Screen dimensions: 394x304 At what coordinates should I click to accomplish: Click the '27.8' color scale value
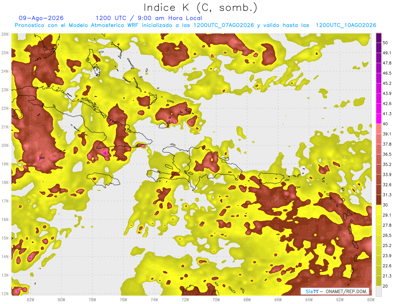pos(387,225)
